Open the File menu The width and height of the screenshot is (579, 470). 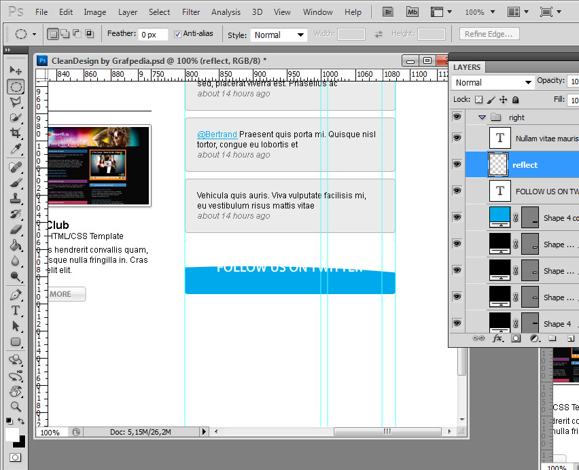click(41, 12)
